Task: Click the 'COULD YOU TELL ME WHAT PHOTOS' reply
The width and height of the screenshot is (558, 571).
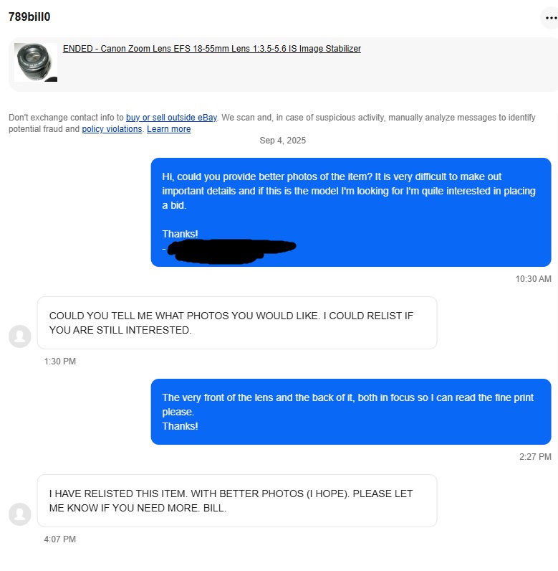Action: point(237,323)
